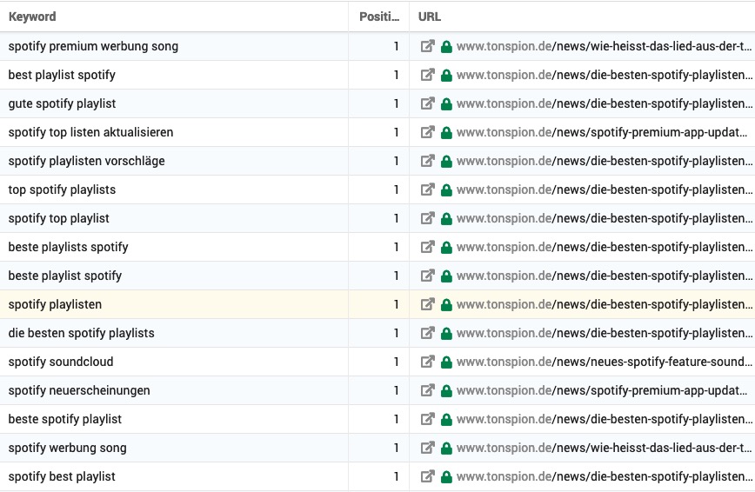Image resolution: width=755 pixels, height=492 pixels.
Task: Select the keyword 'spotify top playlist'
Action: [59, 218]
